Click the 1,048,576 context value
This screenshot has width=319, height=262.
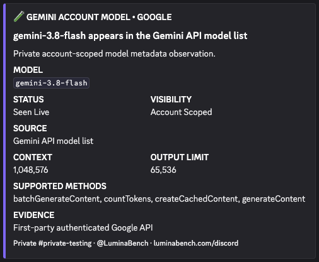[x=31, y=170]
